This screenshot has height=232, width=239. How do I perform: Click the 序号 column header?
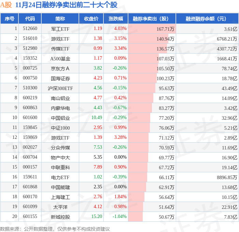(10, 18)
